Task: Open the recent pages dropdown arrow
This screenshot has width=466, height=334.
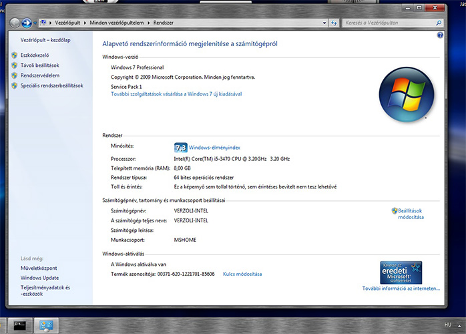Action: pos(35,23)
